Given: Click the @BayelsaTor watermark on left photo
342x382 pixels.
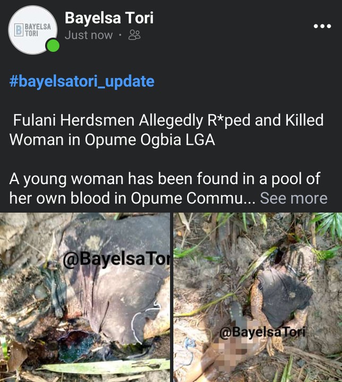Looking at the screenshot, I should click(x=115, y=260).
